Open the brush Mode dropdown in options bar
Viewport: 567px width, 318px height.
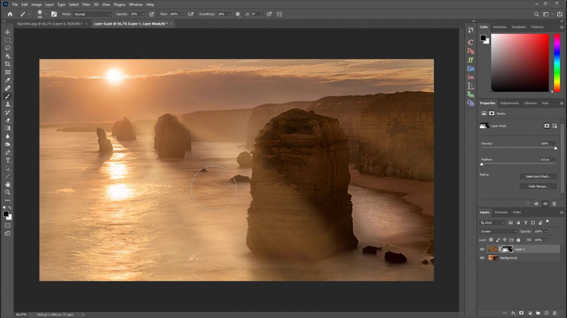click(x=92, y=14)
